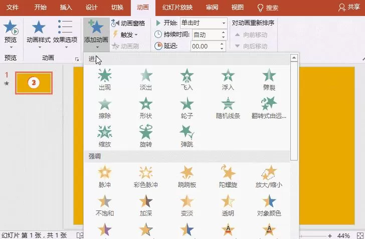Open the 预览 preview dropdown
This screenshot has height=239, width=365.
pyautogui.click(x=11, y=34)
